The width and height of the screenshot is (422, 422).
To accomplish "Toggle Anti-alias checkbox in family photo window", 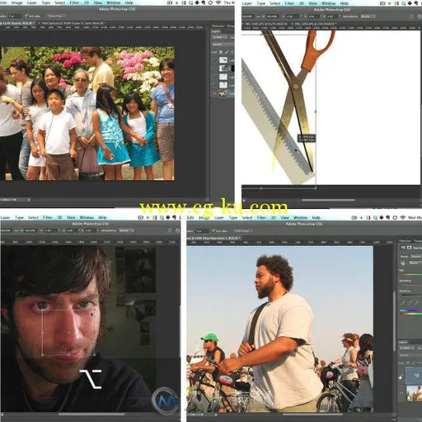I will click(x=26, y=16).
